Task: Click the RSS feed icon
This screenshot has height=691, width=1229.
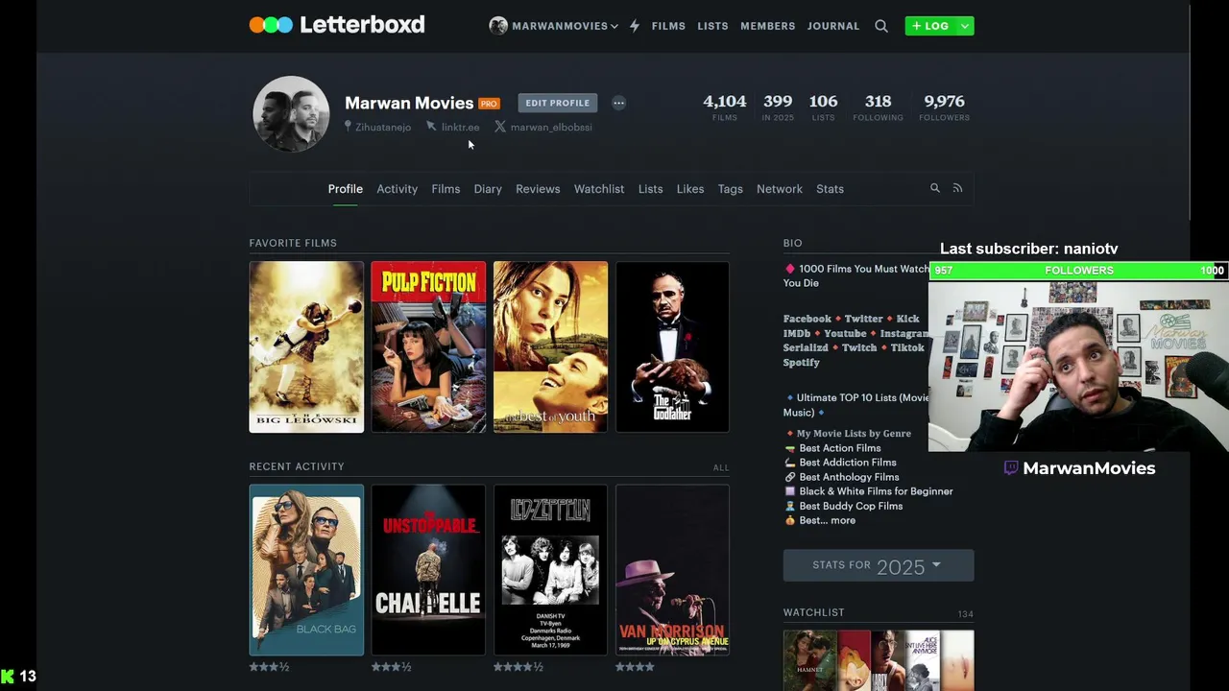Action: coord(957,189)
